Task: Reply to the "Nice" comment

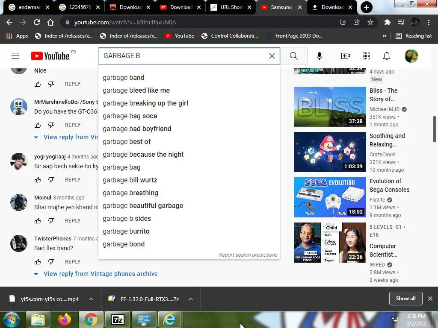Action: tap(73, 84)
